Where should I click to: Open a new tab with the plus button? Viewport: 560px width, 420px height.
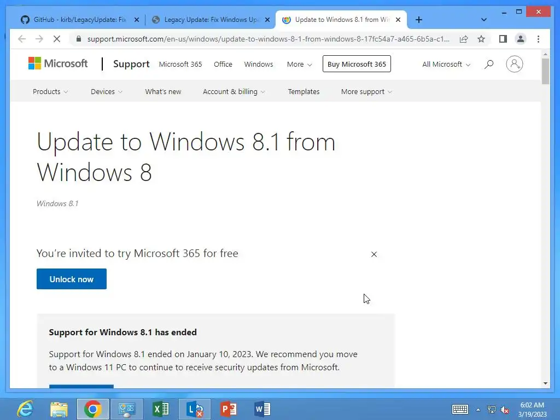[419, 20]
